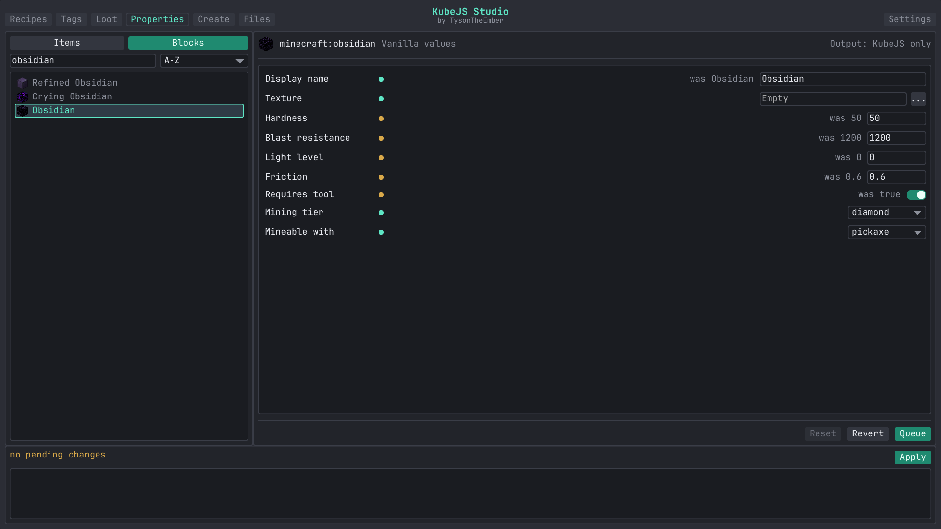Click the Blast resistance status dot

pyautogui.click(x=381, y=138)
